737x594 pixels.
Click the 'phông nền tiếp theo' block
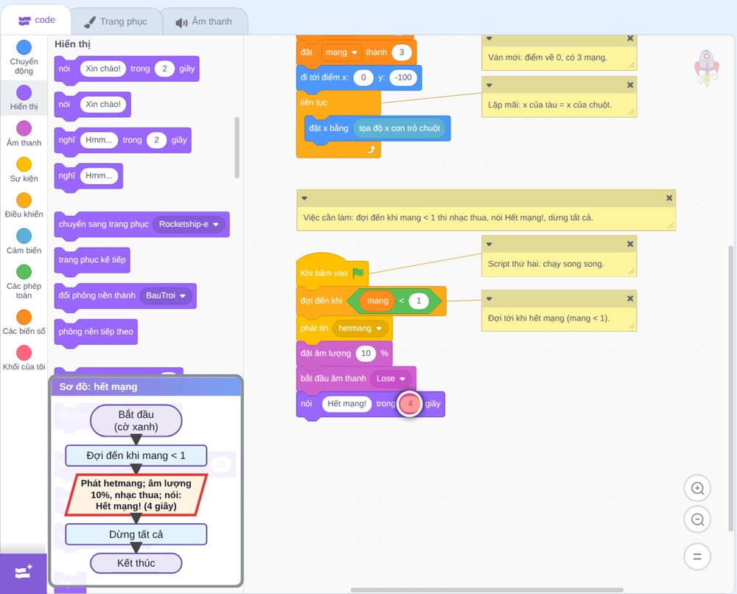coord(96,332)
